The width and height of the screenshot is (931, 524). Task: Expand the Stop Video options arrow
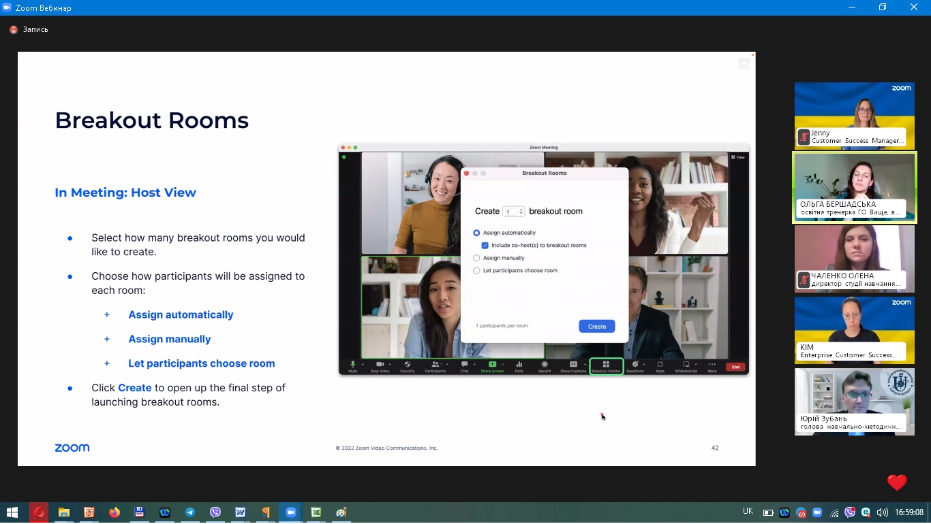click(390, 365)
